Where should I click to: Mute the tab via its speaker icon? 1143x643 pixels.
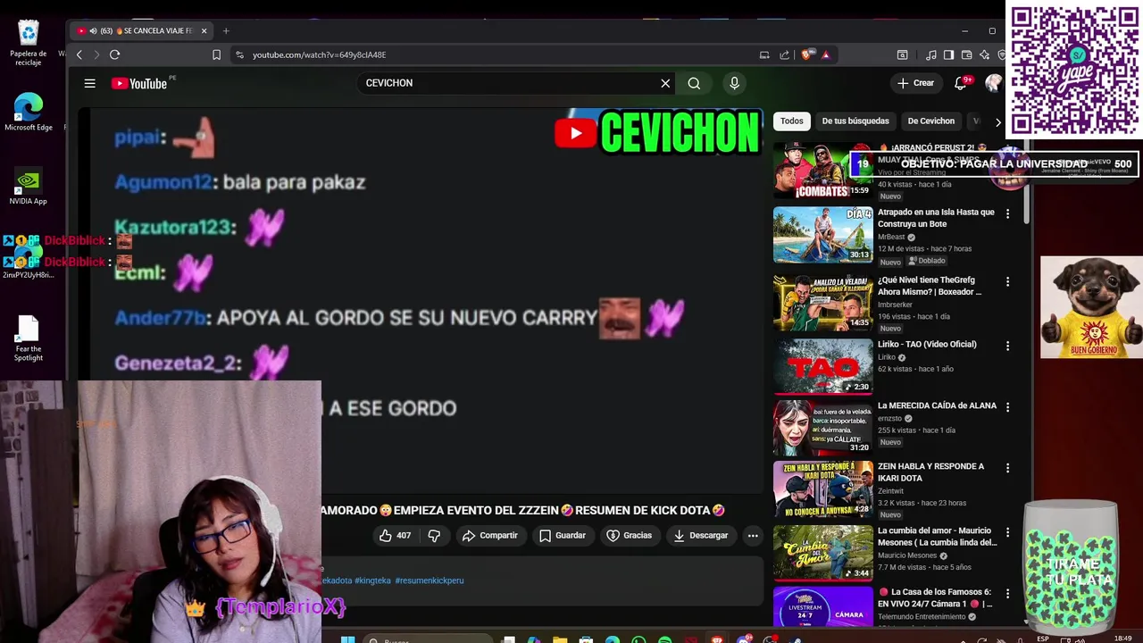pyautogui.click(x=93, y=30)
